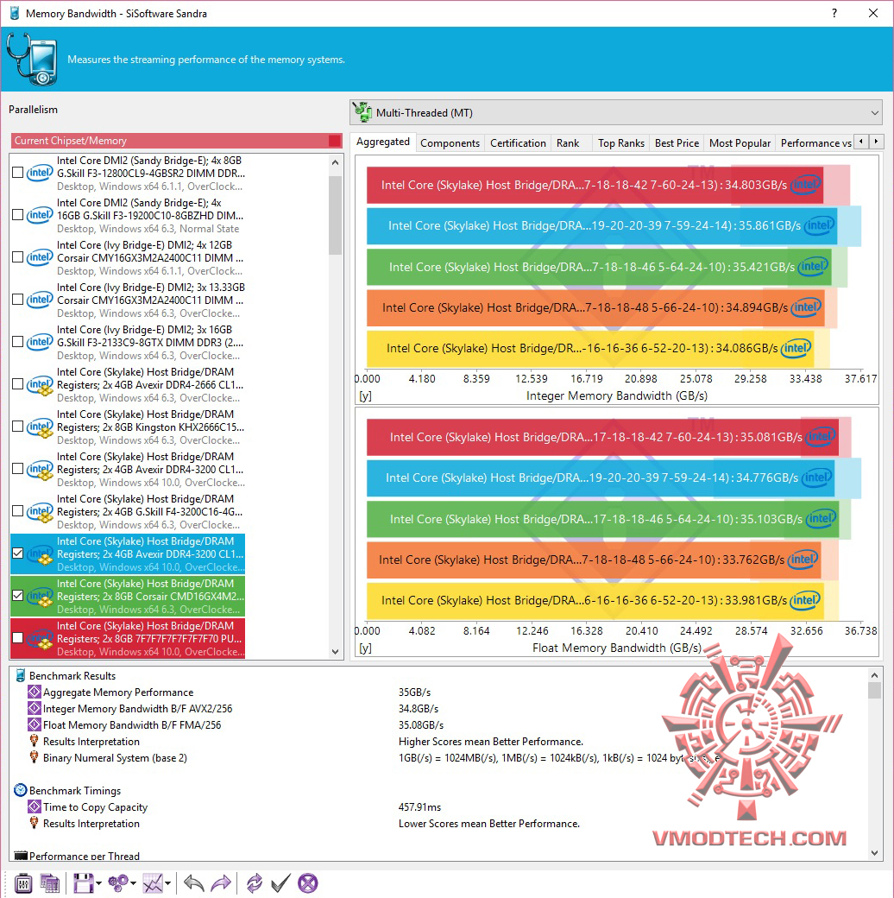Click the red color swatch in chipset header
This screenshot has height=898, width=894.
[x=335, y=141]
